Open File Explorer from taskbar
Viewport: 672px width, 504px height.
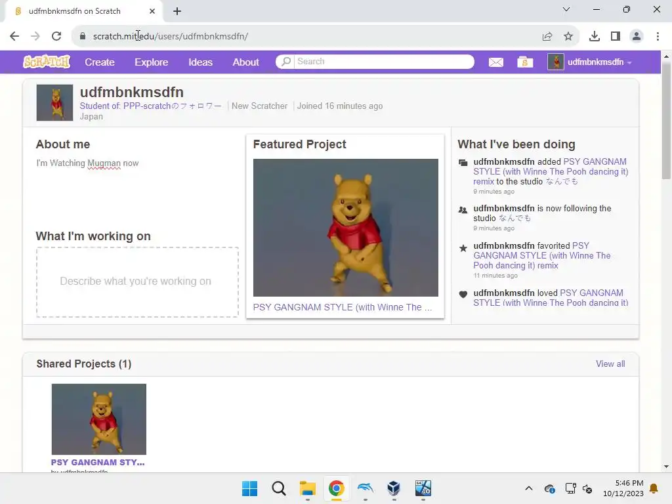307,488
